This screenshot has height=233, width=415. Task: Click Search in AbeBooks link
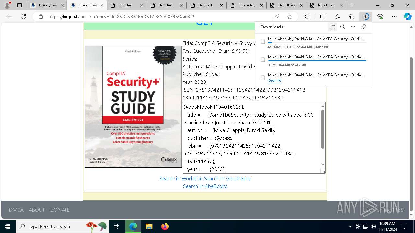point(205,186)
